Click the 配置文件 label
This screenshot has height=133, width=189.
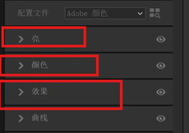pyautogui.click(x=33, y=13)
